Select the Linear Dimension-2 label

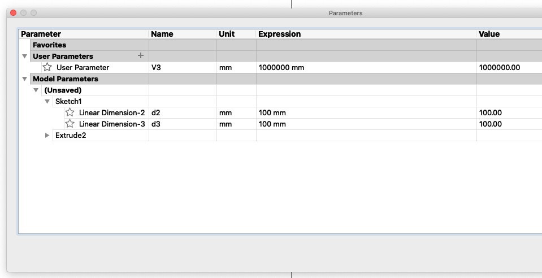112,112
